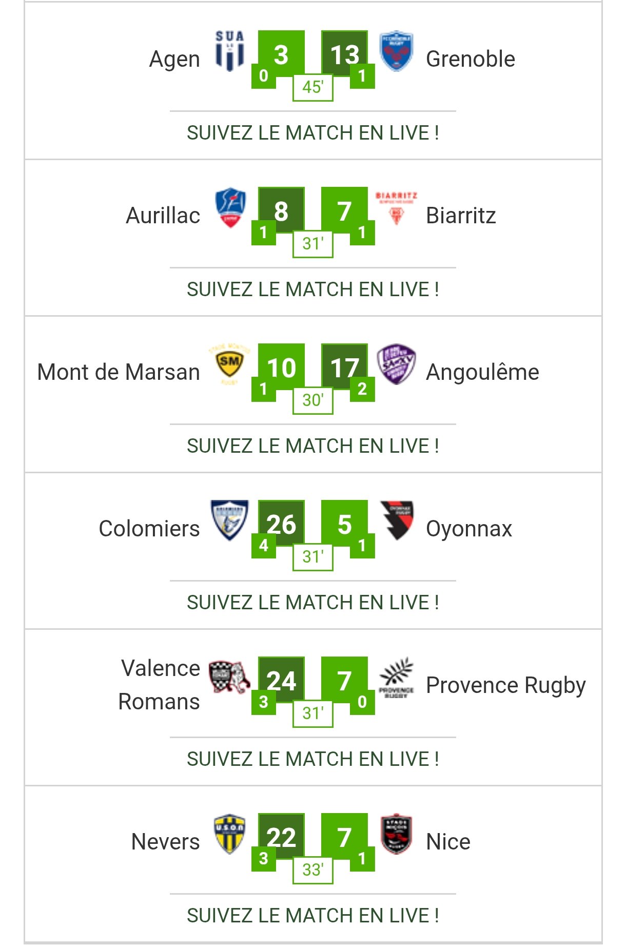Follow the Aurillac vs Biarritz match live
This screenshot has height=946, width=626.
[x=313, y=289]
